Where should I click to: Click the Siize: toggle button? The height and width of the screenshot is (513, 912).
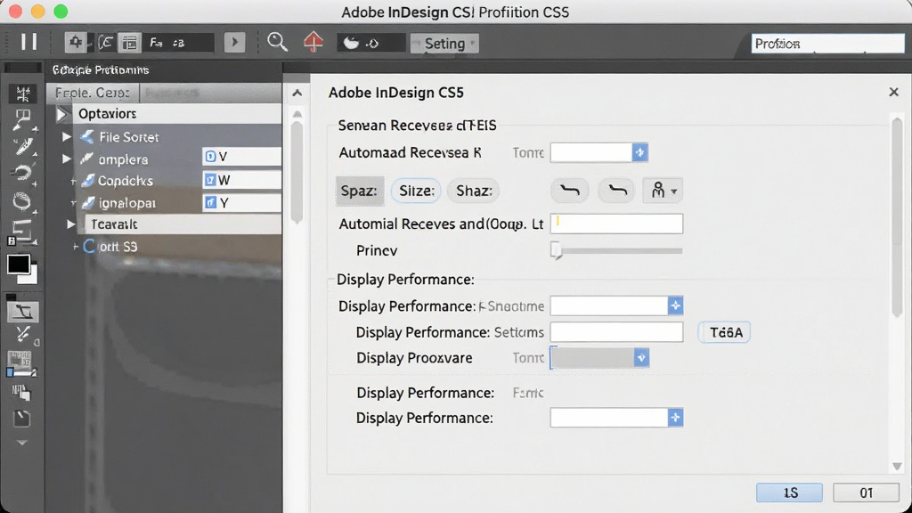(x=416, y=191)
